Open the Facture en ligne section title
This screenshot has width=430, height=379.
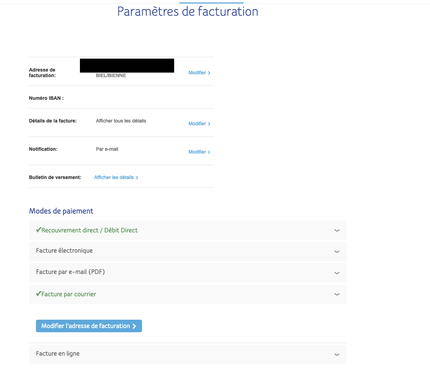coord(58,354)
